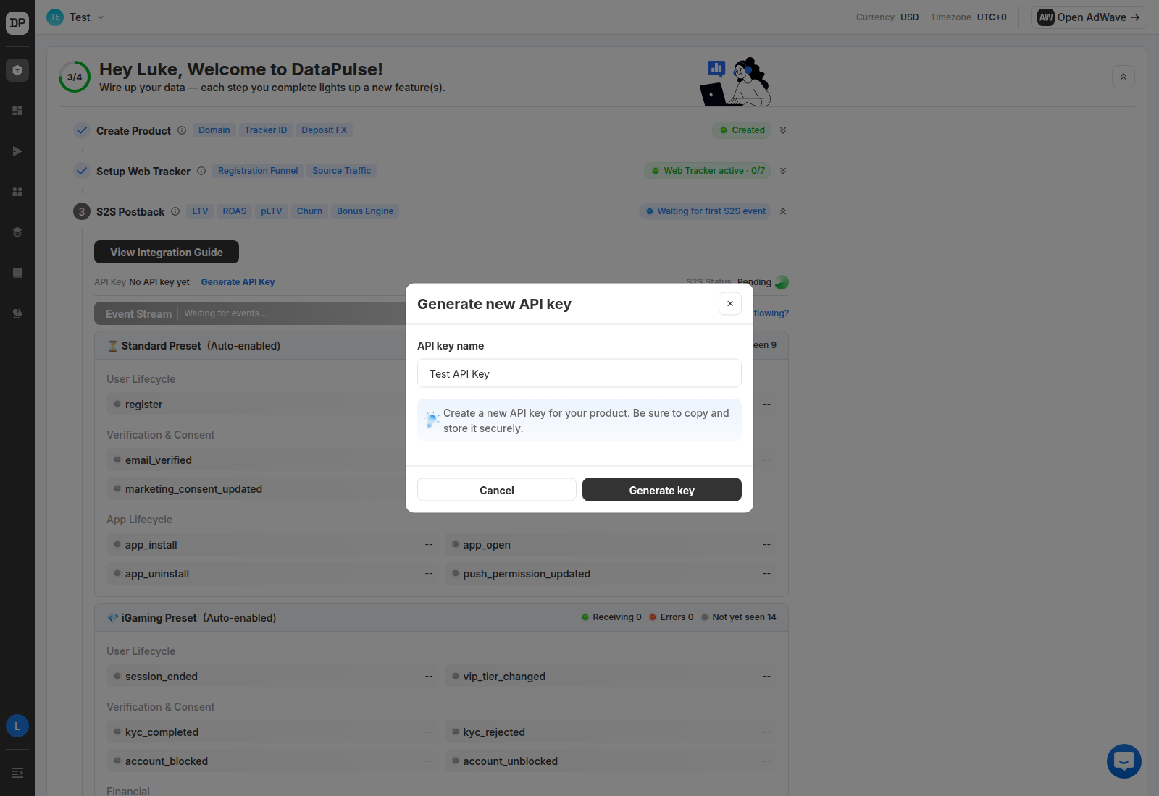The height and width of the screenshot is (796, 1159).
Task: Select the kyc_rejected event row
Action: click(x=611, y=732)
